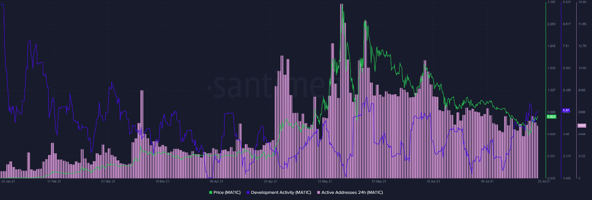Toggle the Active Addresses 24h (MATIC) label
This screenshot has width=592, height=200.
click(352, 193)
